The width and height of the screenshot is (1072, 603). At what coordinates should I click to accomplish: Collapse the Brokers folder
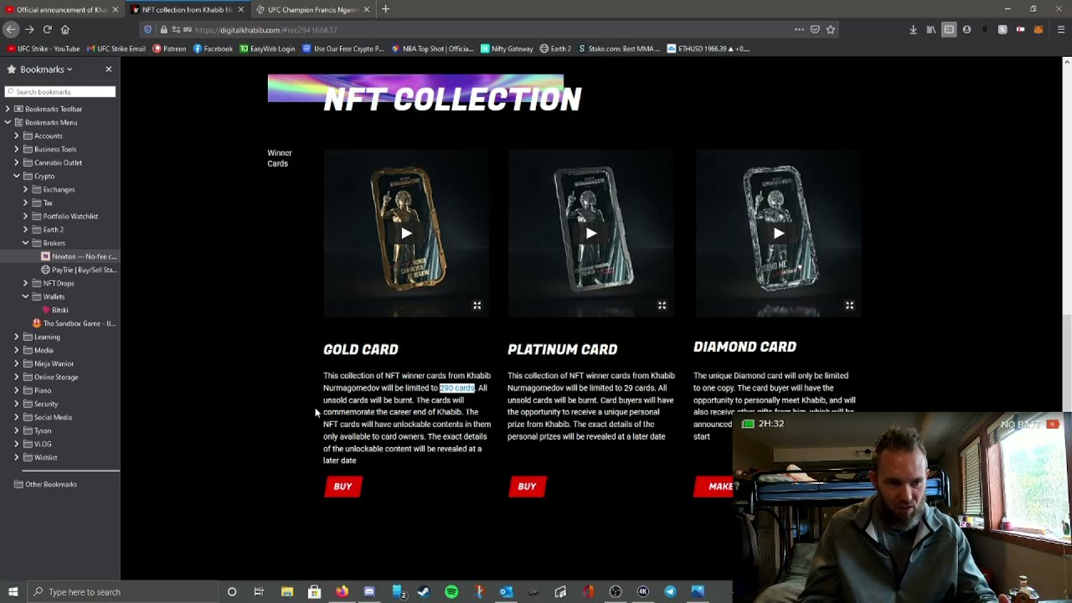click(x=26, y=243)
